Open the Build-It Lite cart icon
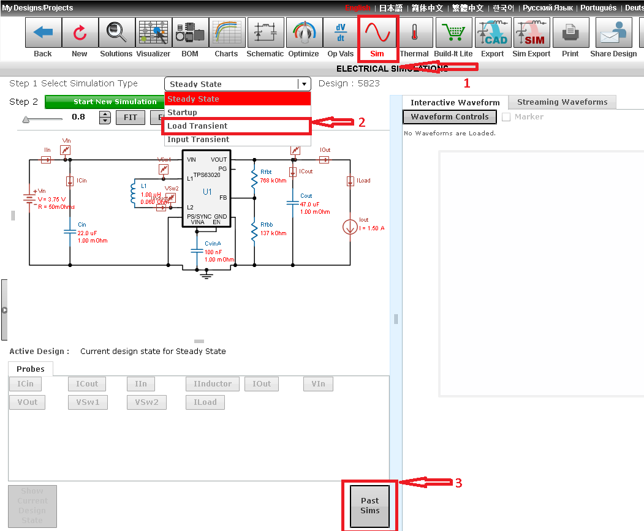This screenshot has height=531, width=644. (x=453, y=32)
